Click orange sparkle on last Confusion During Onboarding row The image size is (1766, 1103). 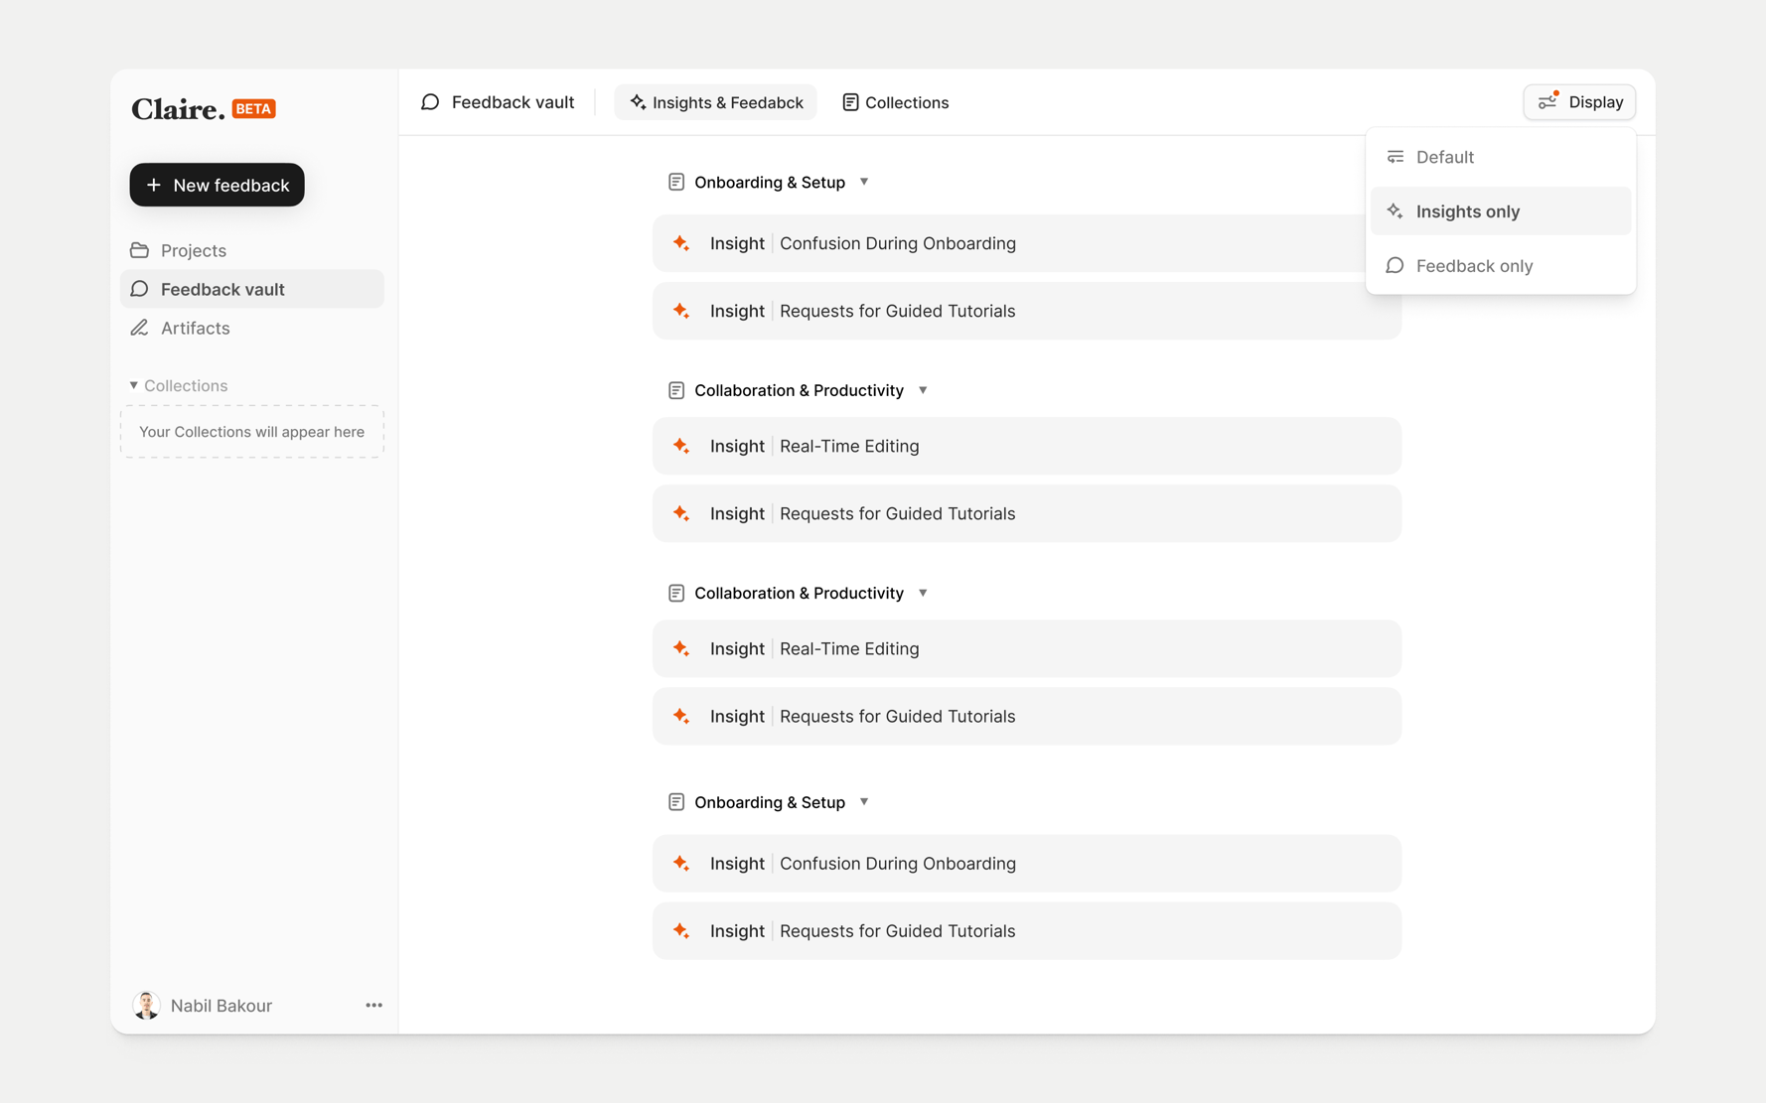pyautogui.click(x=681, y=863)
